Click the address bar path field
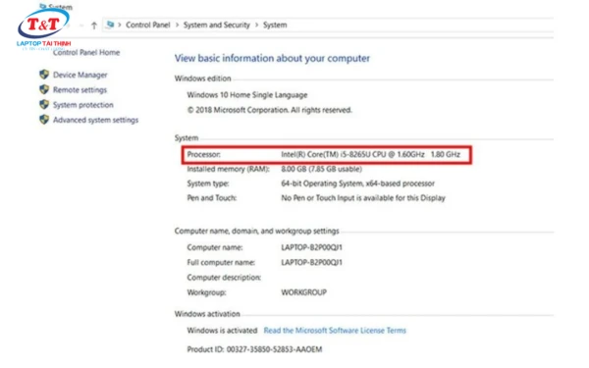The image size is (589, 368). click(x=328, y=26)
